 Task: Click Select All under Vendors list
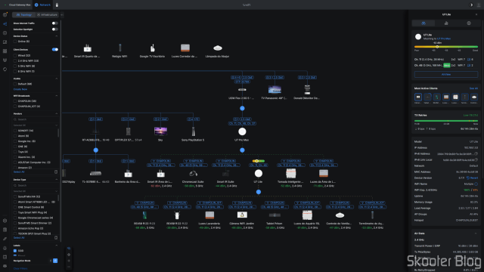(19, 172)
